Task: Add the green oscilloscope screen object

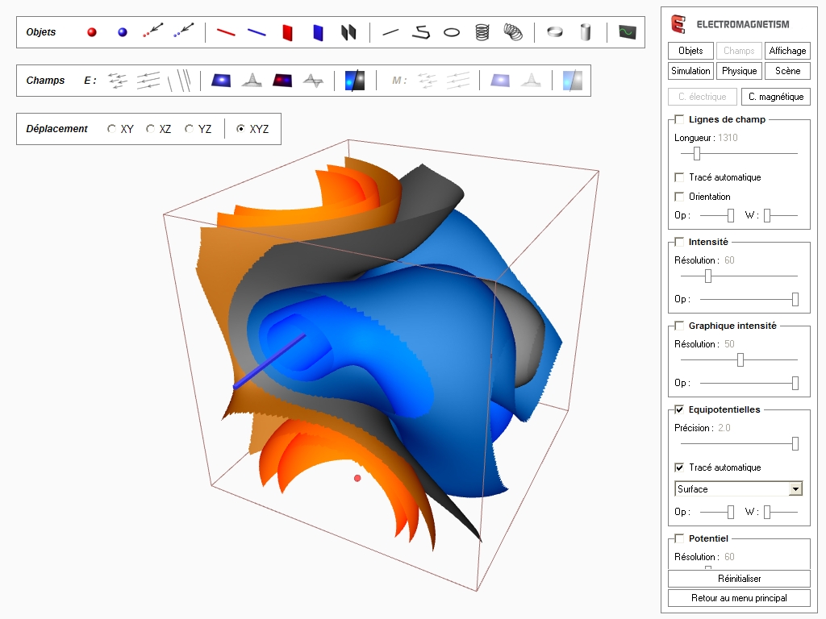Action: (x=628, y=32)
